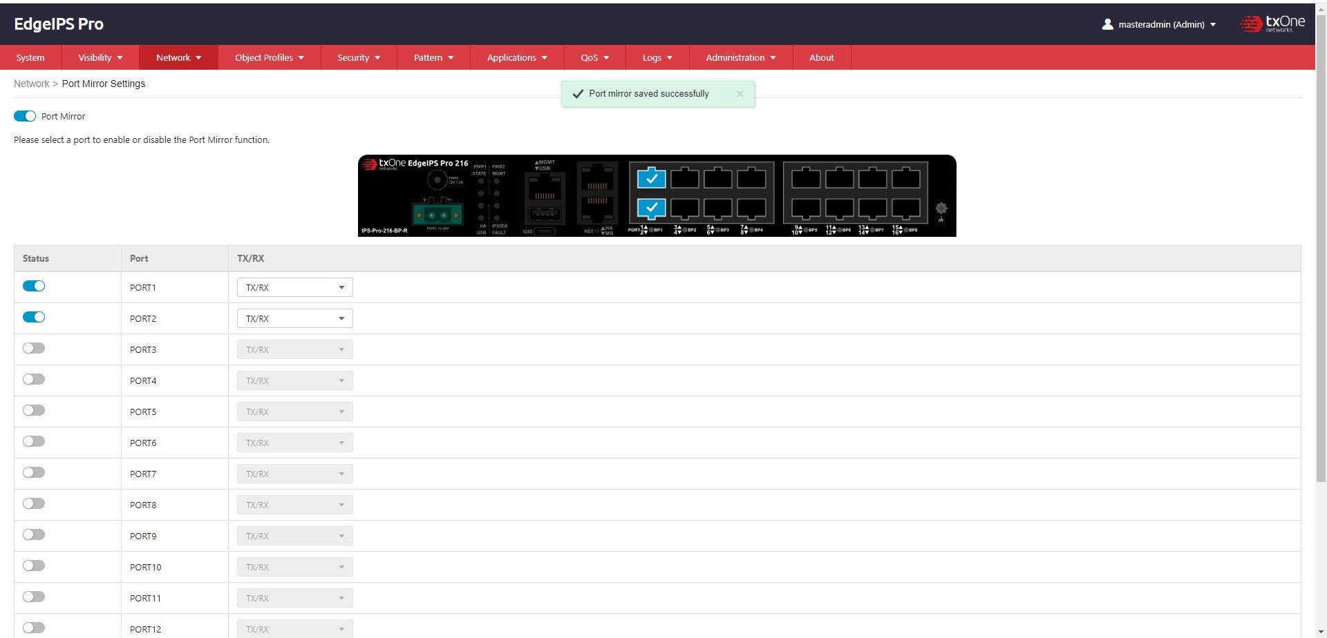Disable the PORT1 status toggle
This screenshot has height=638, width=1327.
click(34, 285)
